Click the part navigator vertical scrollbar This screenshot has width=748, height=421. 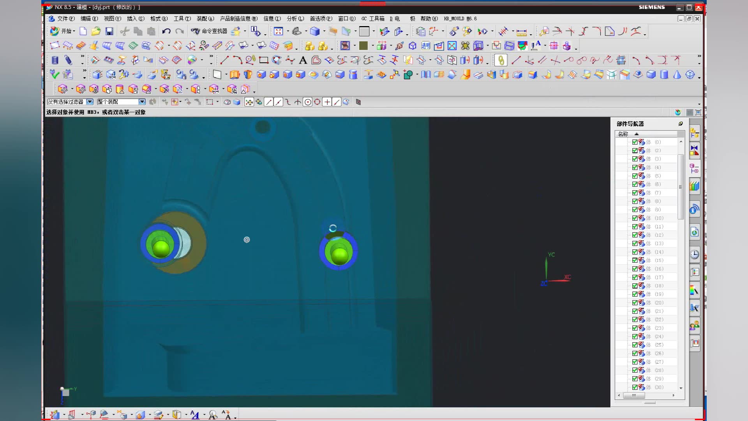pyautogui.click(x=681, y=187)
